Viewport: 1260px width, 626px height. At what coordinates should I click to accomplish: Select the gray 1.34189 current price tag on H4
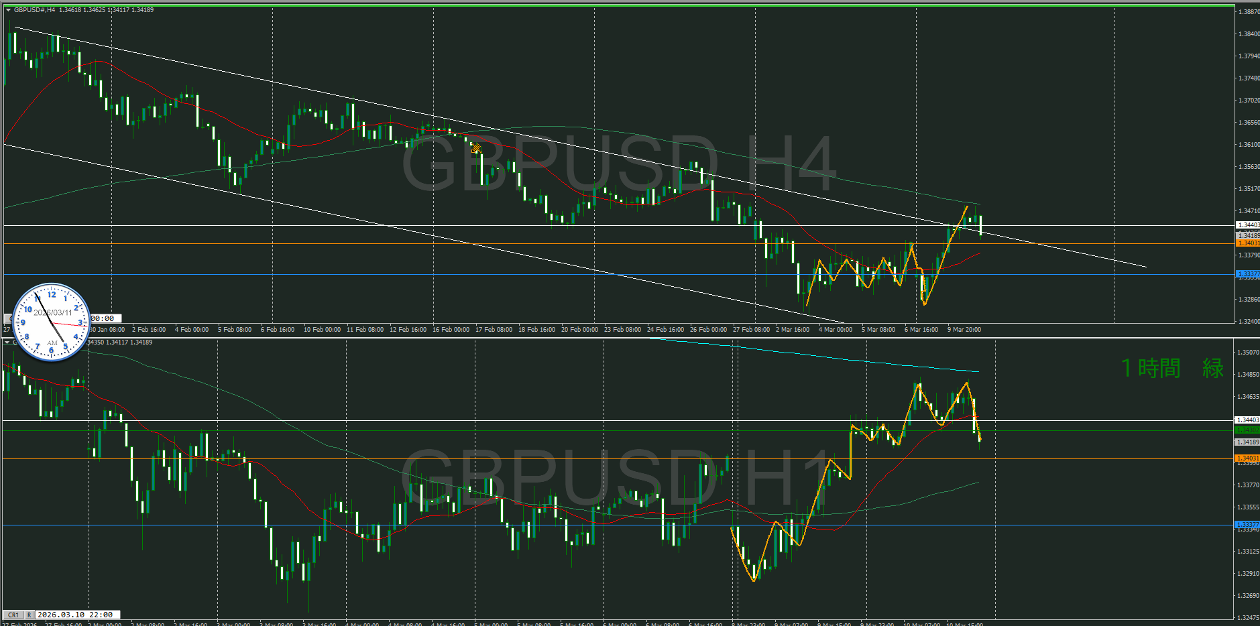pos(1247,235)
